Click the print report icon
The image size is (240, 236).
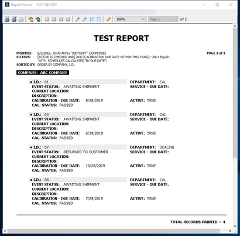tap(7, 19)
